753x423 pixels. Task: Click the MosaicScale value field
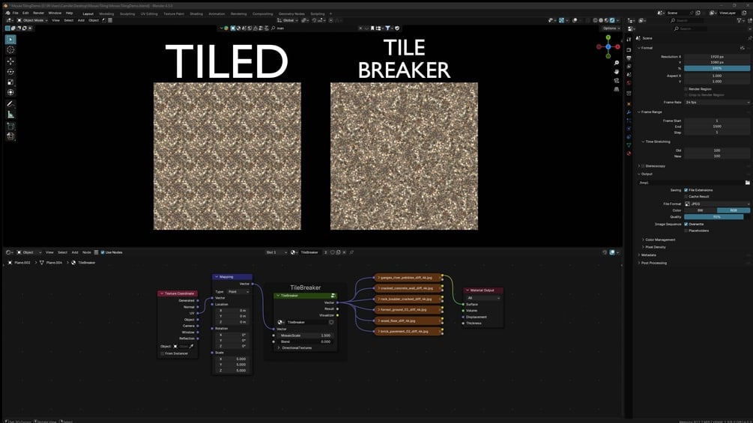306,335
